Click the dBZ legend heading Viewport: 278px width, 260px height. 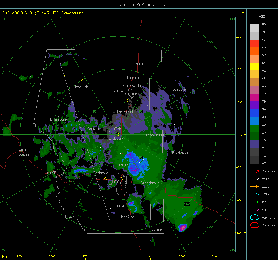262,16
